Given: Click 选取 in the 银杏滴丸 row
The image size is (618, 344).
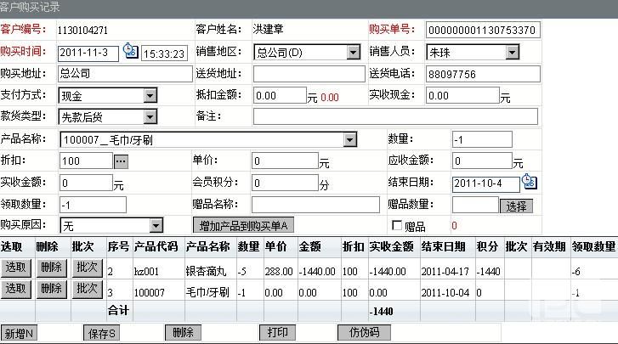Looking at the screenshot, I should pyautogui.click(x=15, y=267).
